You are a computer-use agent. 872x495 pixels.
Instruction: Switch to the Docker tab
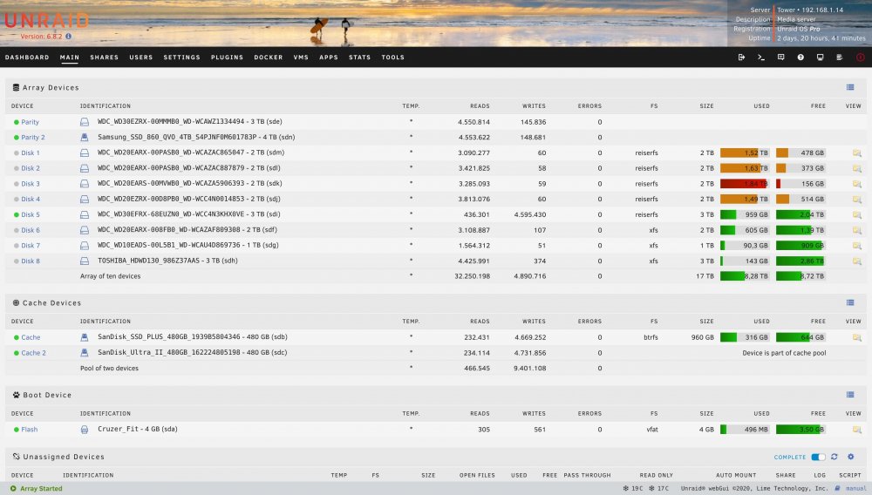tap(269, 58)
